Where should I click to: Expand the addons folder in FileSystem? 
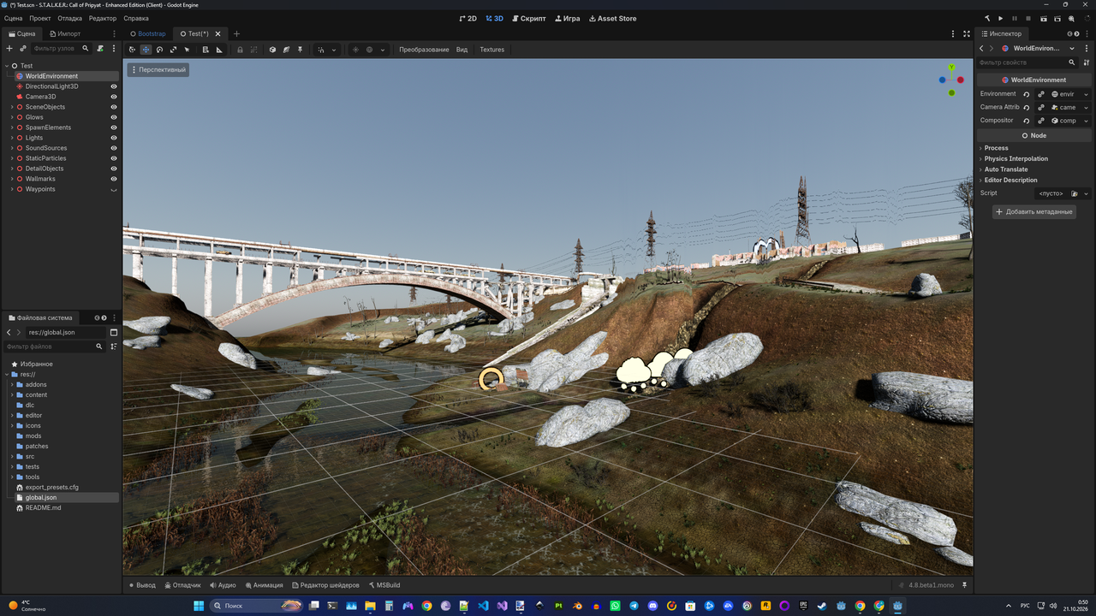coord(12,384)
